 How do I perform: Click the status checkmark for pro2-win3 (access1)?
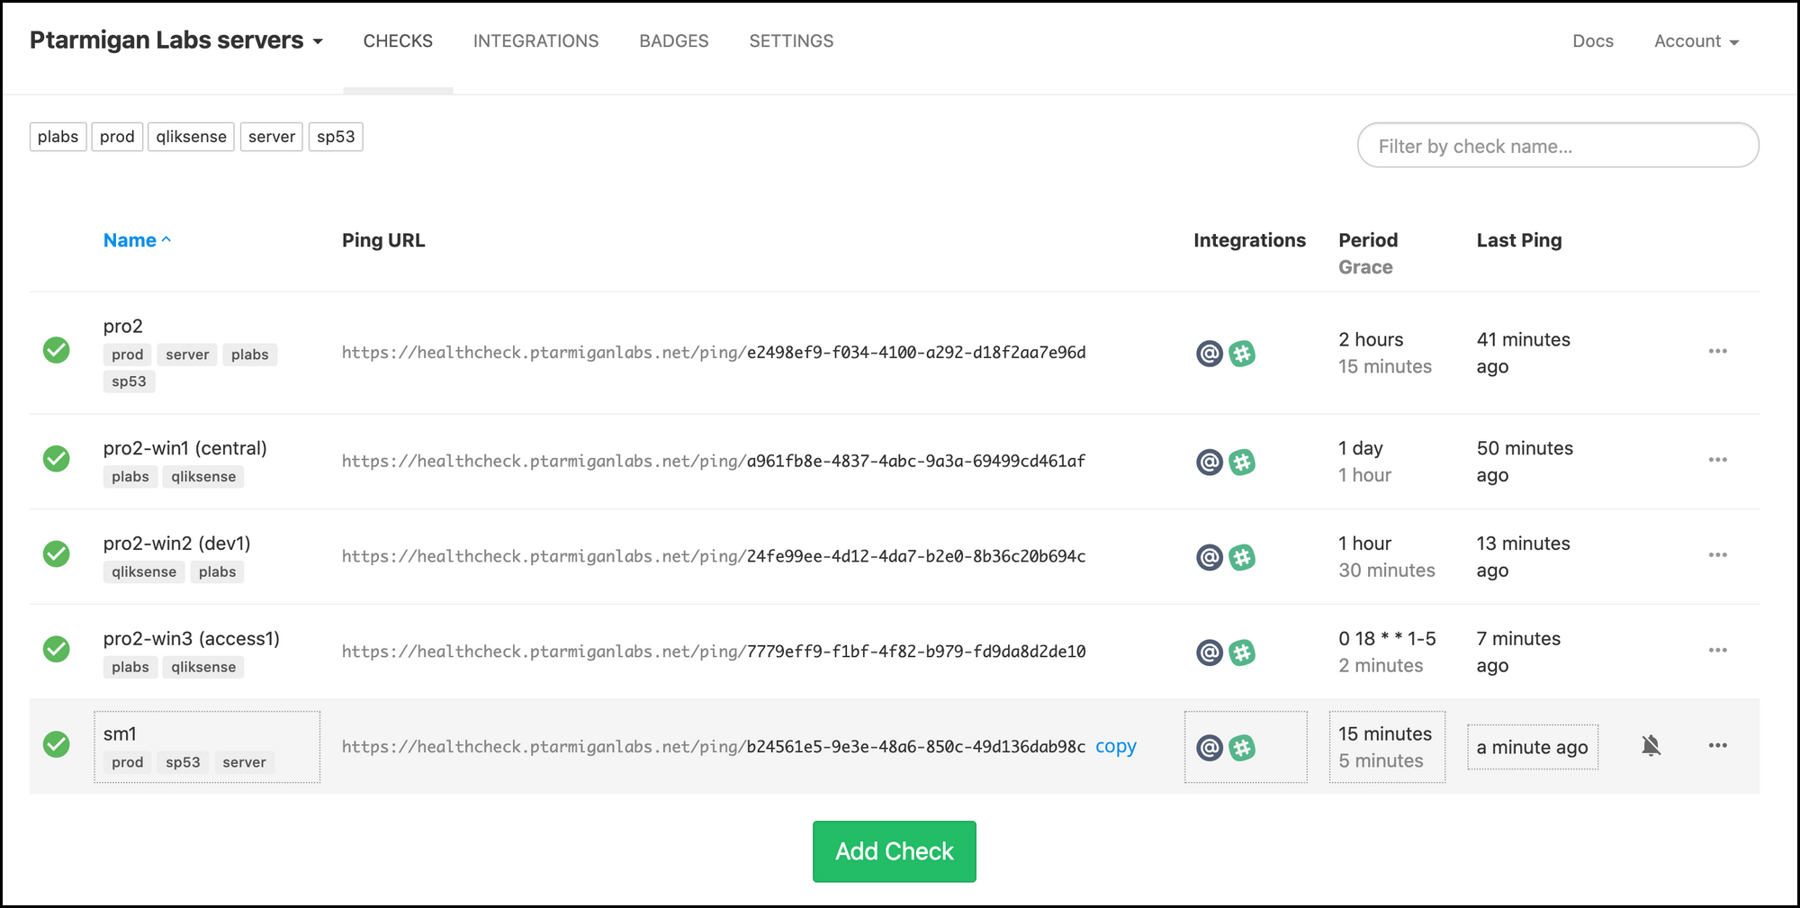point(57,649)
